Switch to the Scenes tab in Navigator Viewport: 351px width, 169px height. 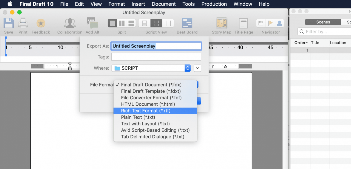click(x=323, y=22)
